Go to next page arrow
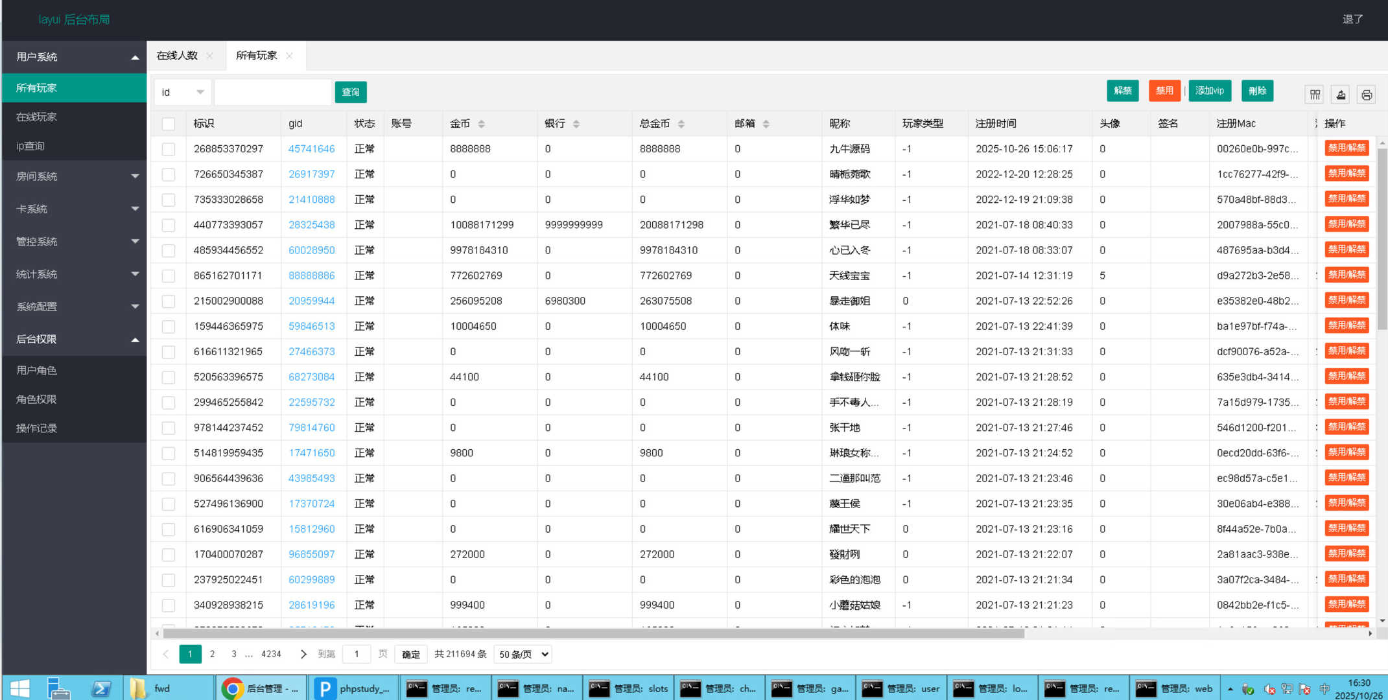The image size is (1388, 700). click(x=303, y=654)
